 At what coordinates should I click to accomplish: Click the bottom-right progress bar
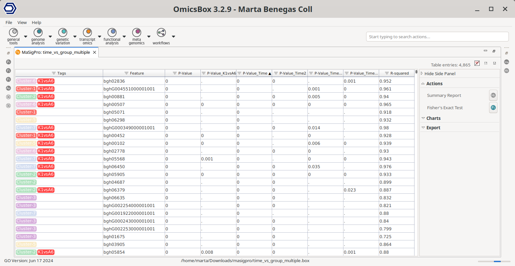pos(494,261)
